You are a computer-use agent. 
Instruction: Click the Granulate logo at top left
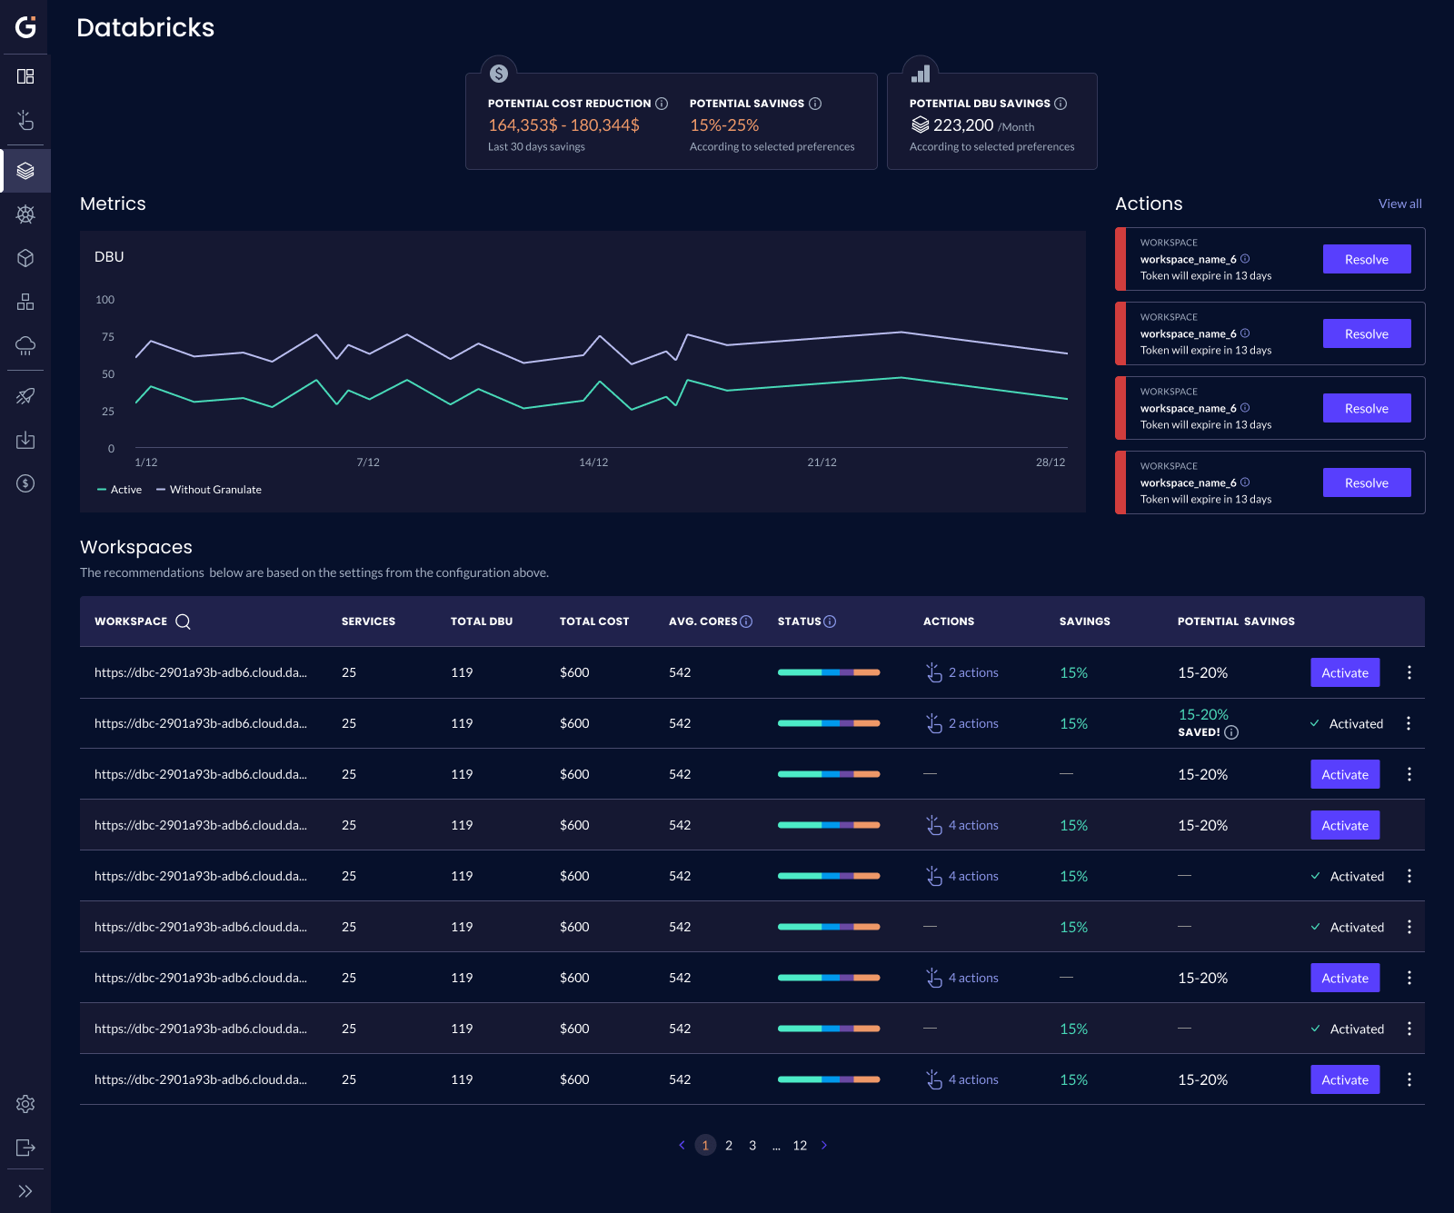click(x=25, y=25)
